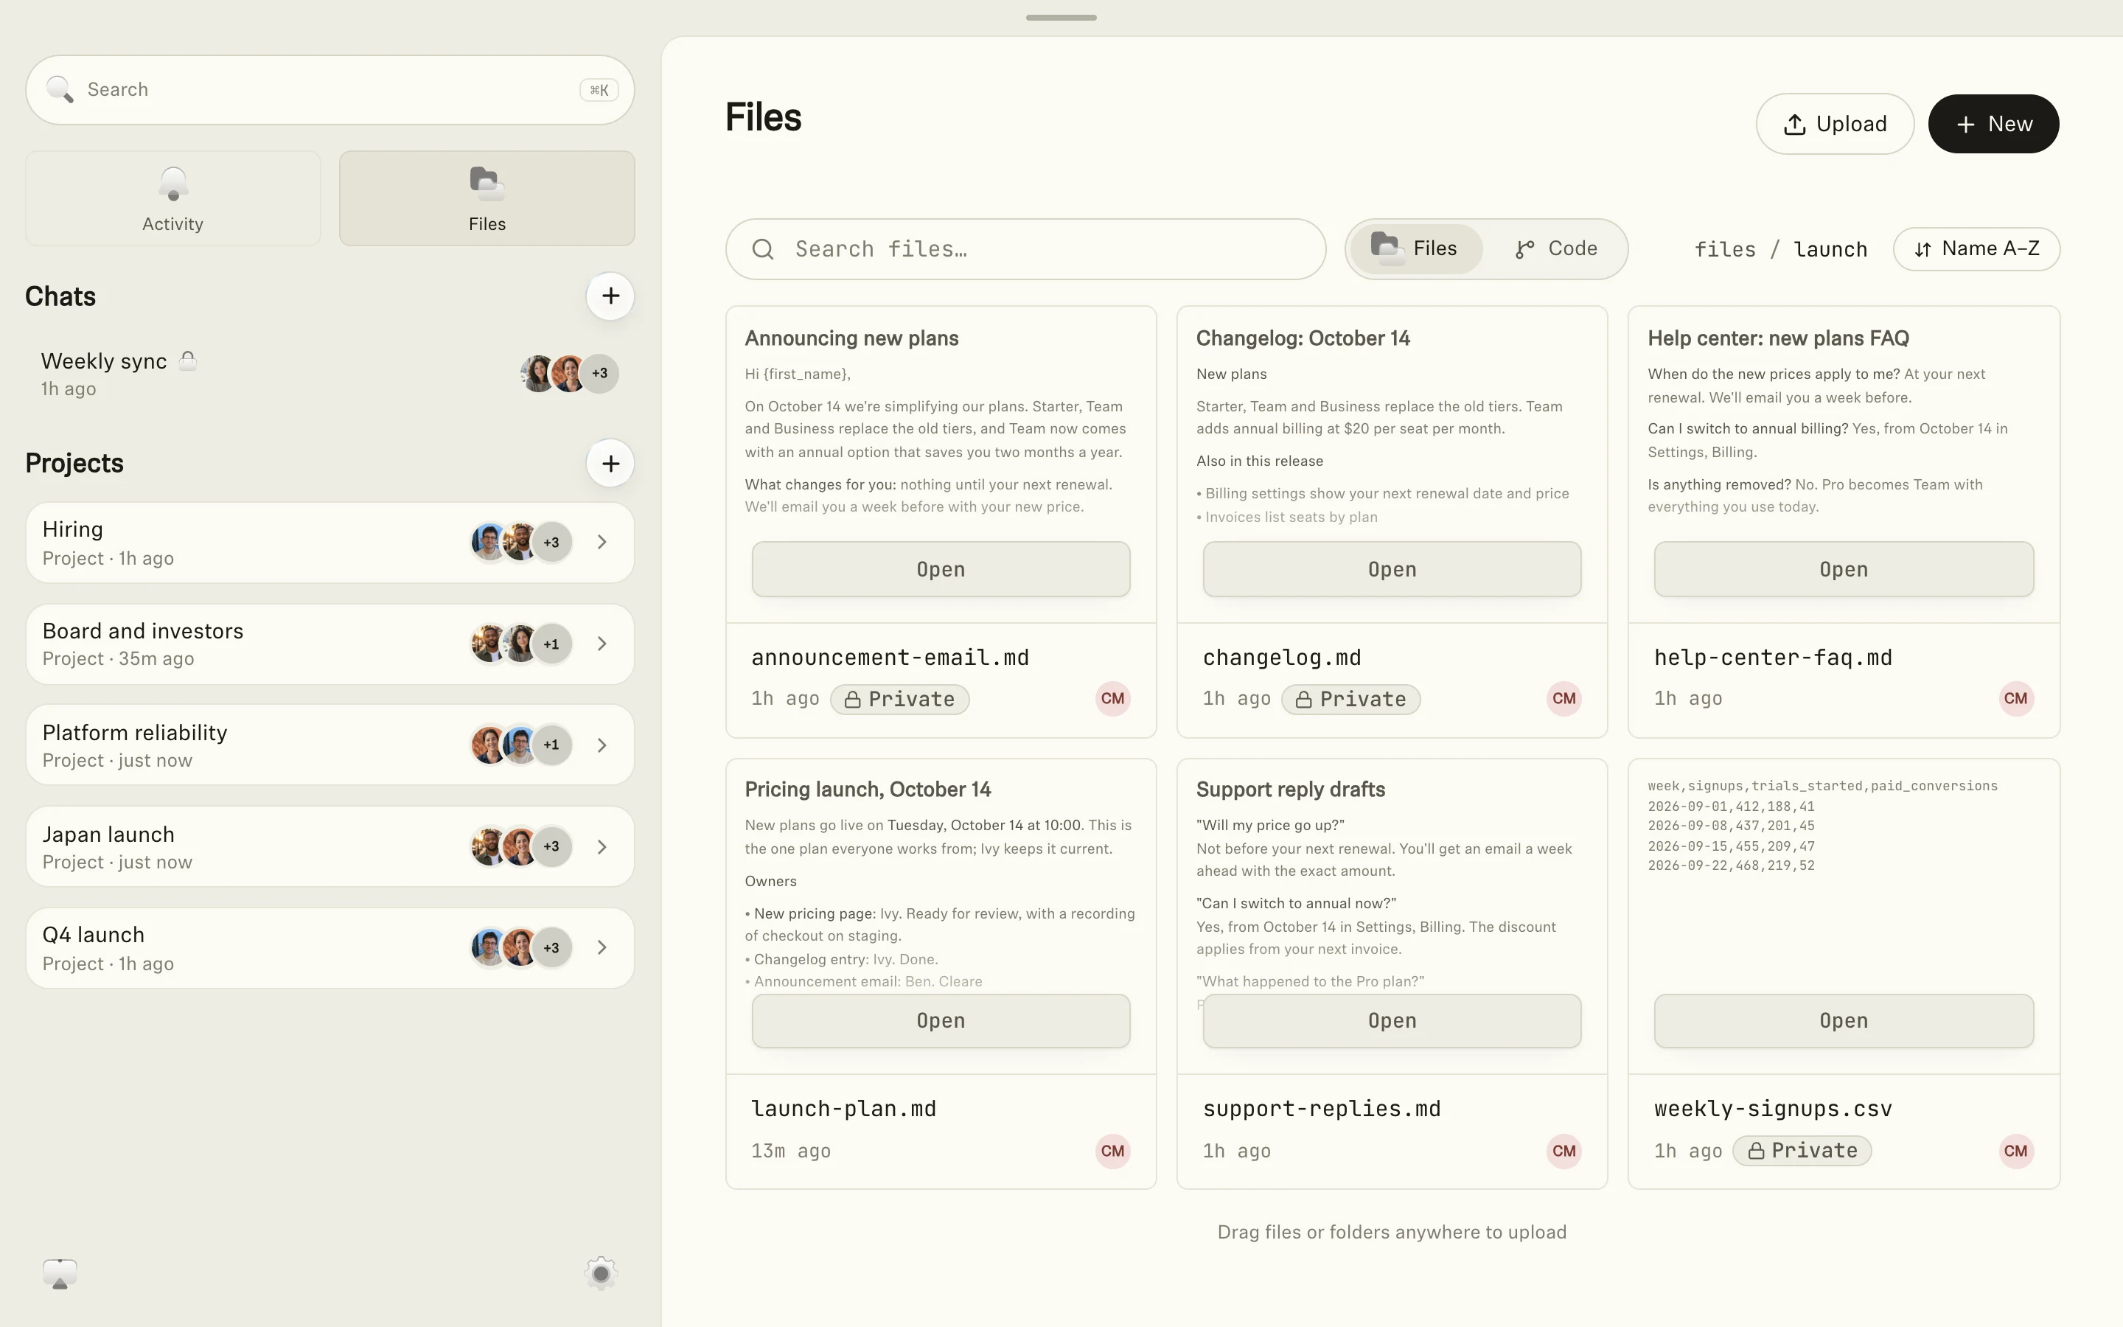Click magnifier icon in sidebar search
Viewport: 2123px width, 1327px height.
(60, 89)
